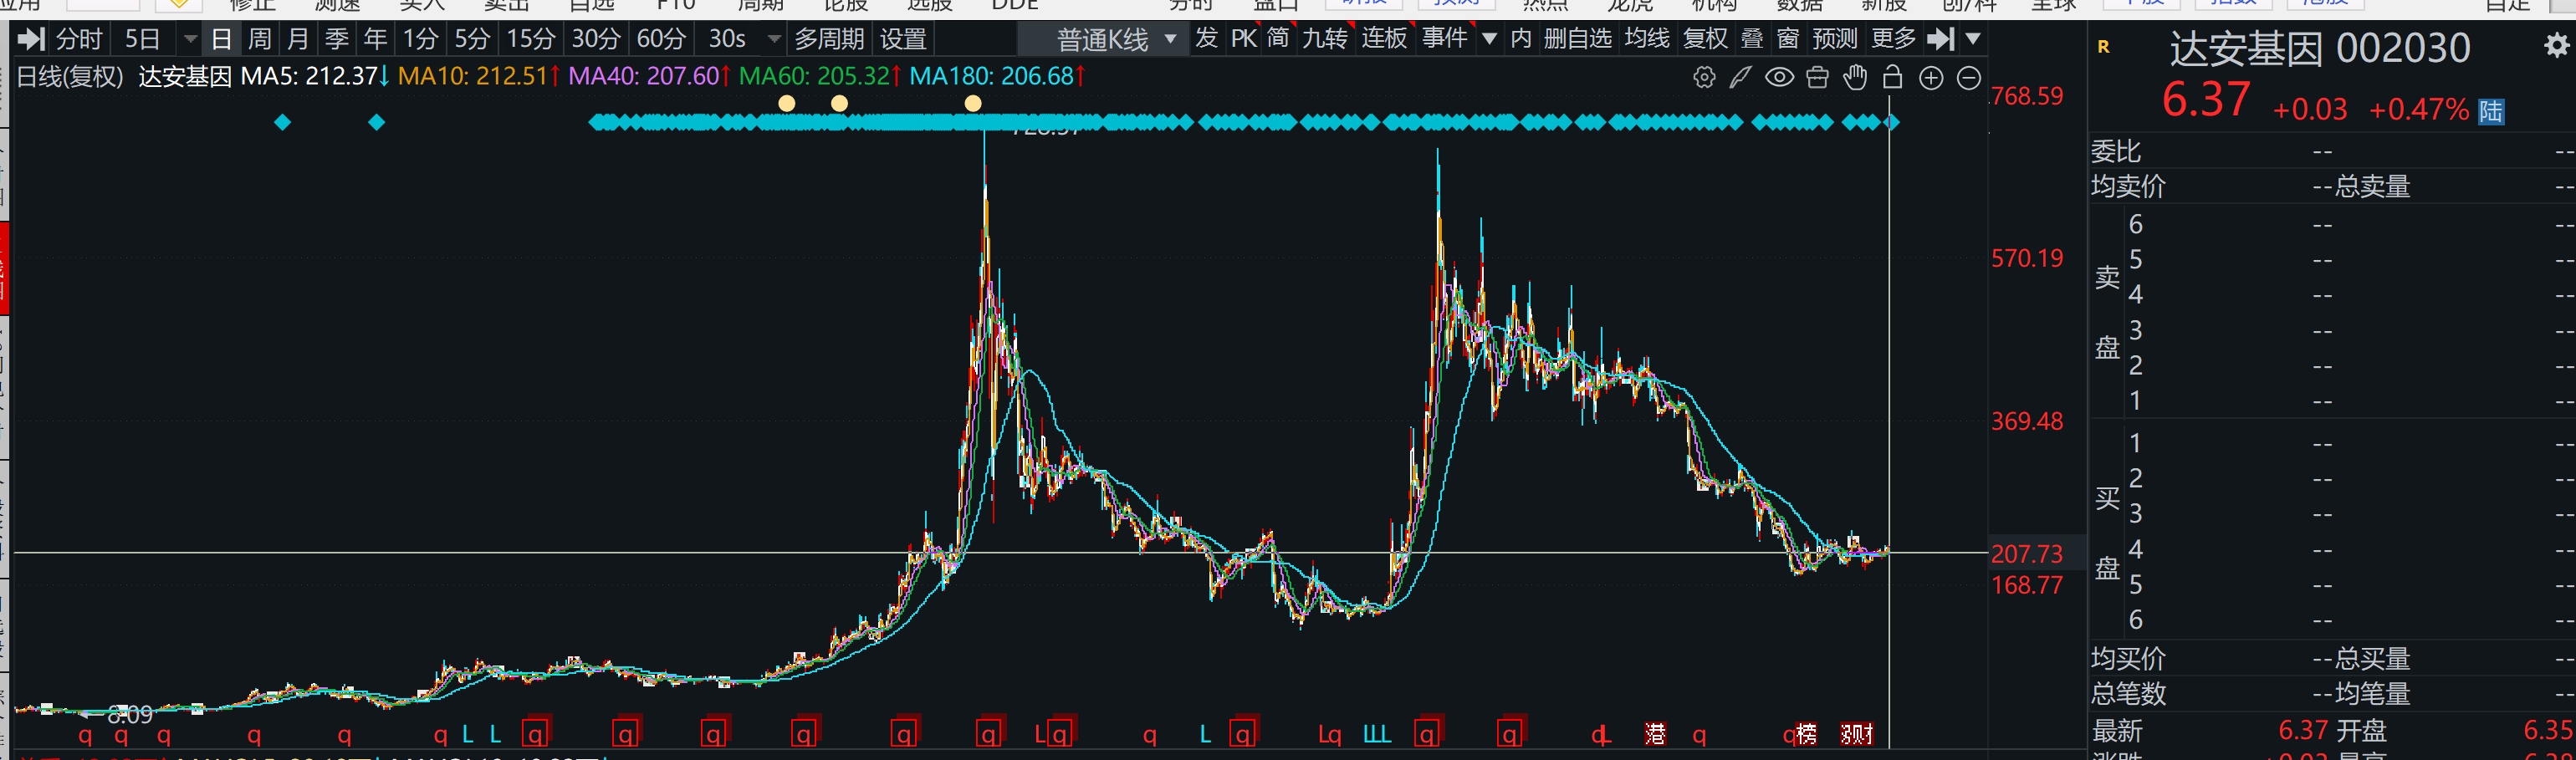Viewport: 2576px width, 760px height.
Task: Toggle the eye visibility icon on chart
Action: point(1779,77)
